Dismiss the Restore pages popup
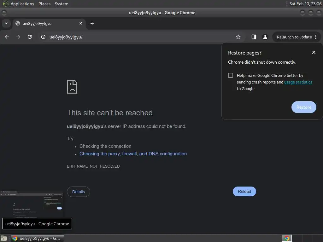323x242 pixels. click(314, 53)
